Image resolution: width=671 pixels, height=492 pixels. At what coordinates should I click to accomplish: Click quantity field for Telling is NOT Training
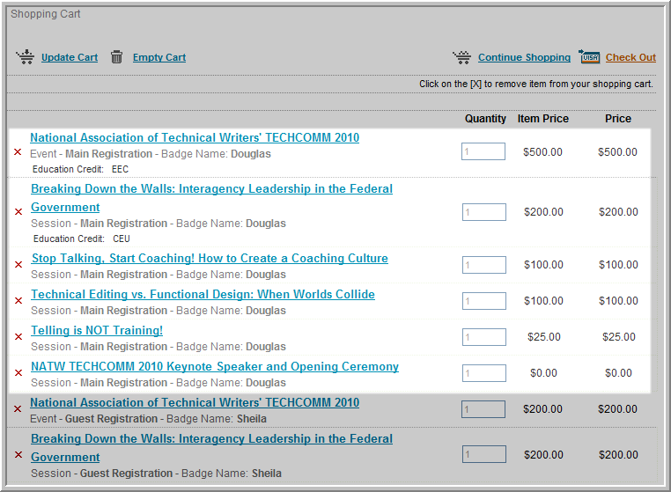click(x=484, y=337)
